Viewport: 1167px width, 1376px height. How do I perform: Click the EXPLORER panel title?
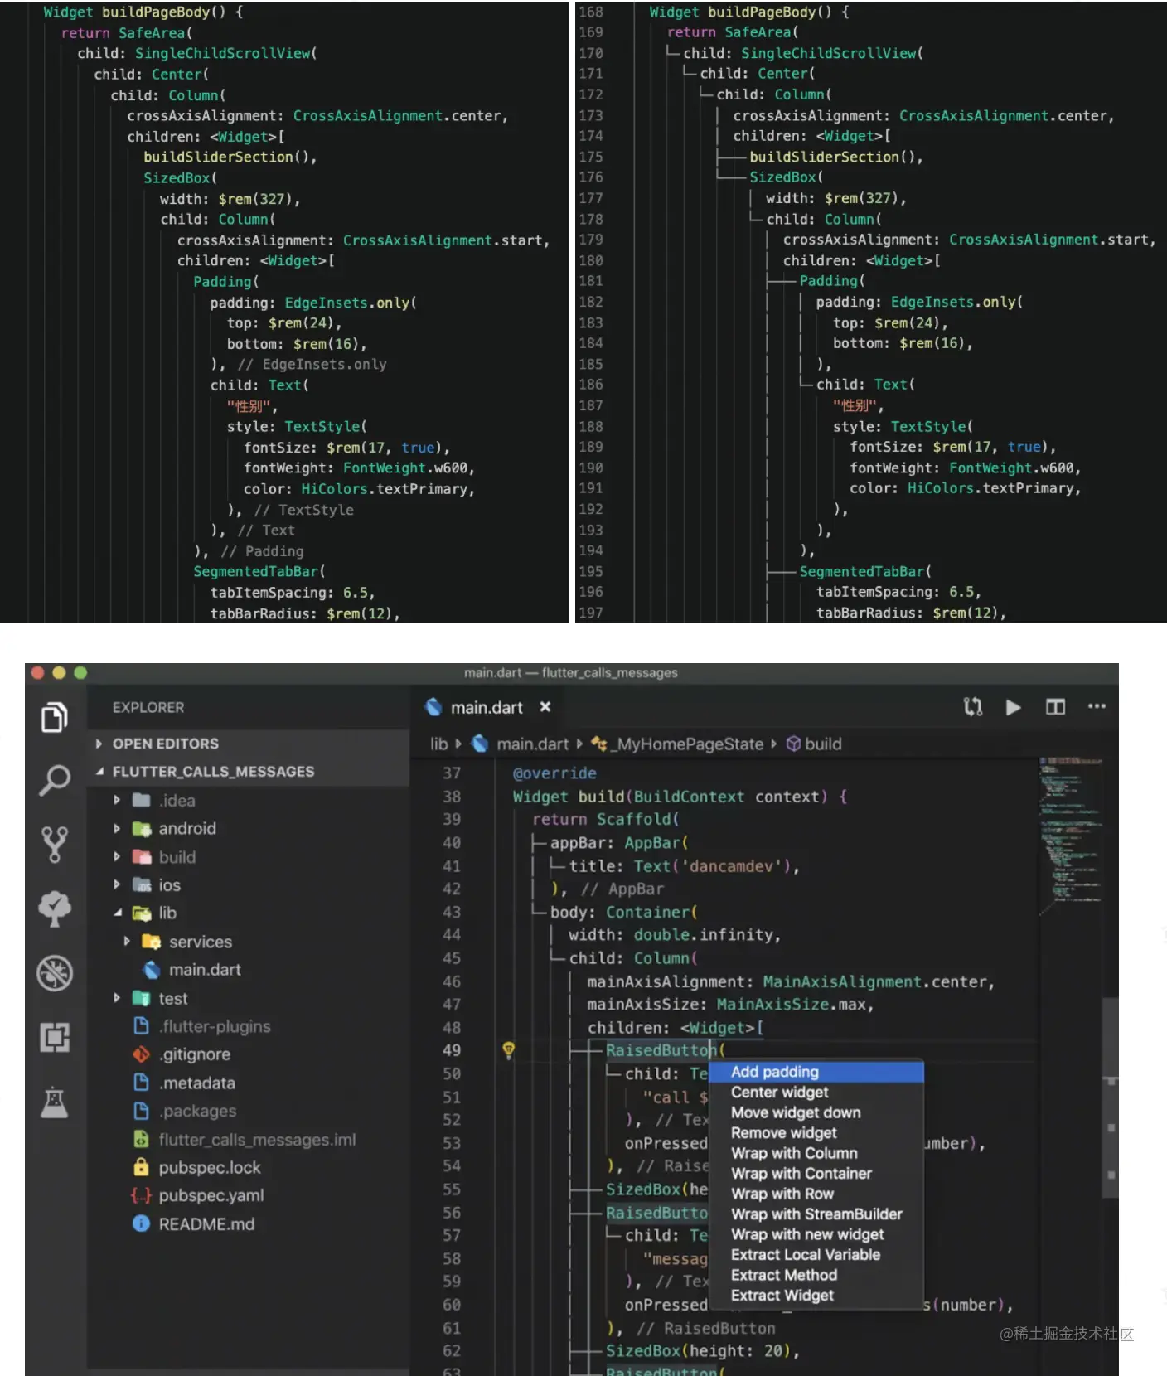148,707
